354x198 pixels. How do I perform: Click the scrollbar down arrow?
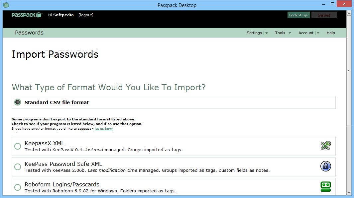pyautogui.click(x=349, y=193)
